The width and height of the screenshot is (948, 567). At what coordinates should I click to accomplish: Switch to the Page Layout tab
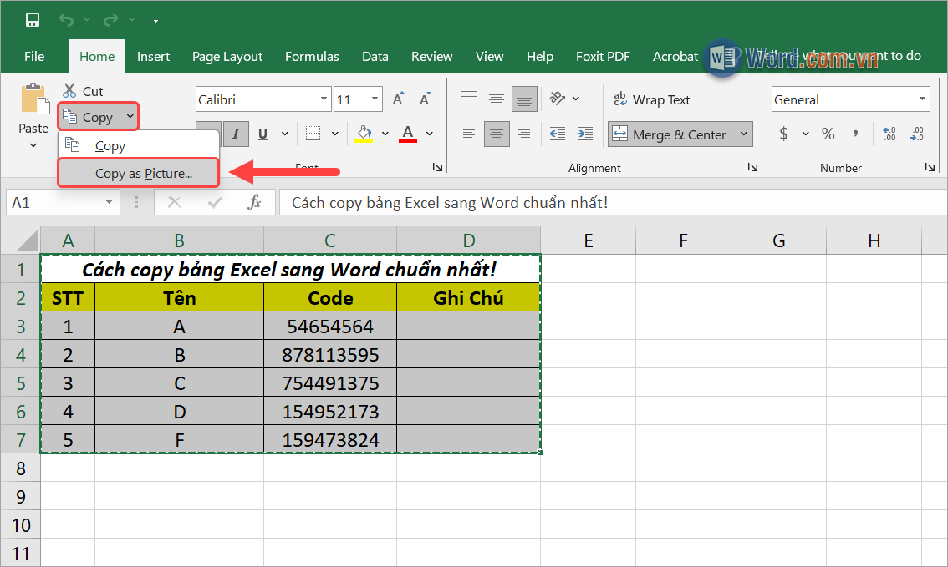pos(227,56)
